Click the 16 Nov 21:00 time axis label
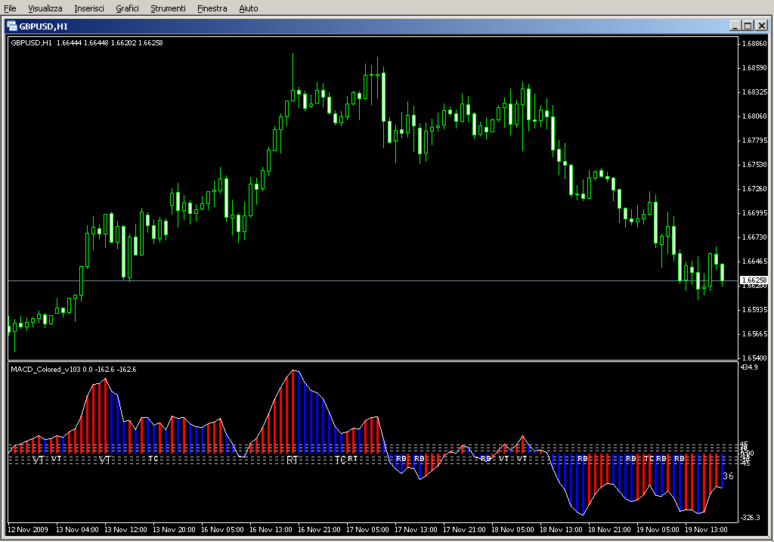 pos(319,530)
